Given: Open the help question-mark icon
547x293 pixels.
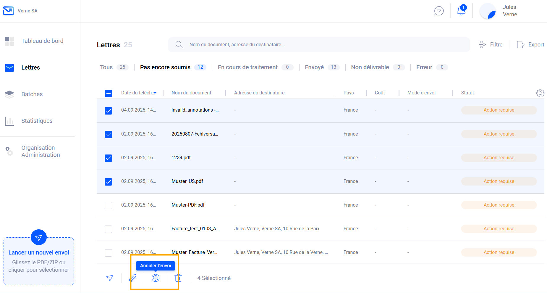Looking at the screenshot, I should [x=439, y=11].
